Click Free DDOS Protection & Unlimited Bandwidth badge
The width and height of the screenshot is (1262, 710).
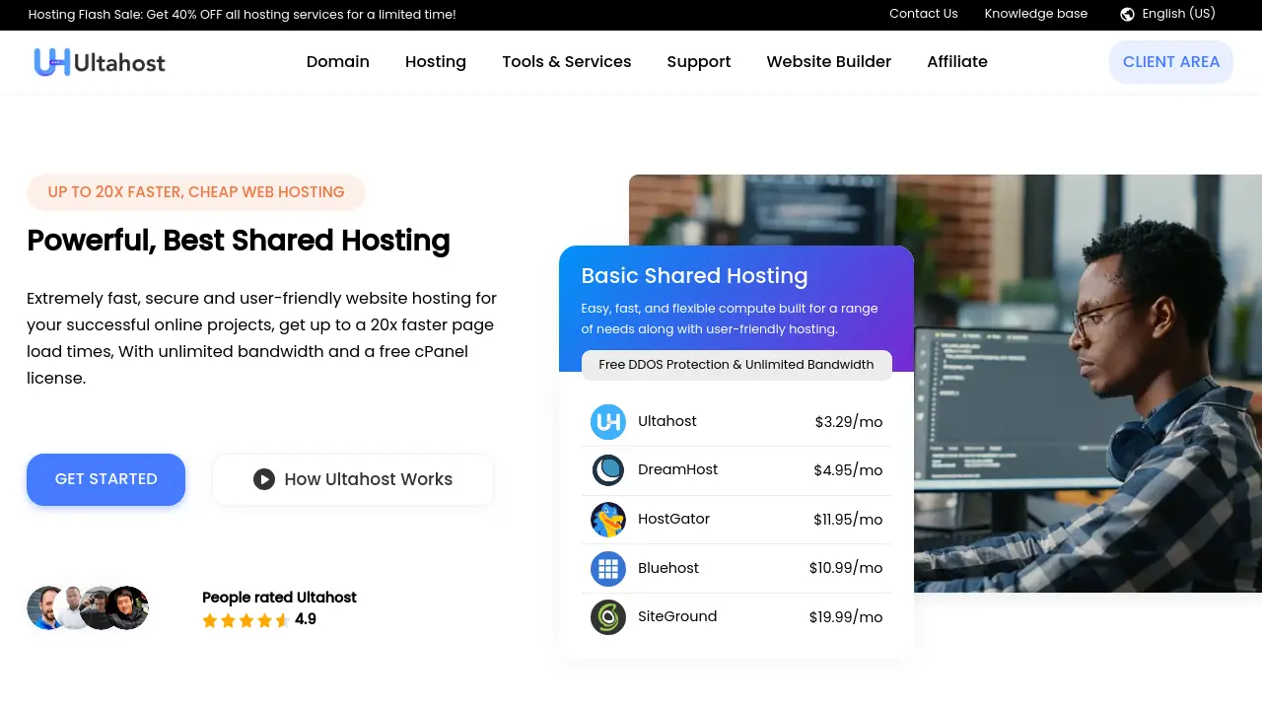[x=736, y=365]
